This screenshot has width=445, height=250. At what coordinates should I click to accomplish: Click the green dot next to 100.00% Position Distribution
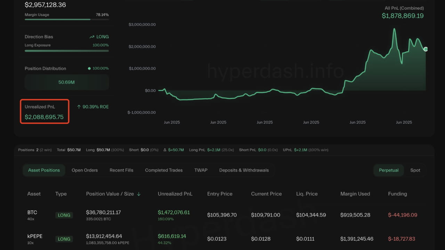(89, 68)
